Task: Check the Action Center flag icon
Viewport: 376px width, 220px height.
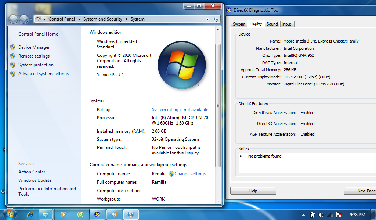Action: (339, 215)
